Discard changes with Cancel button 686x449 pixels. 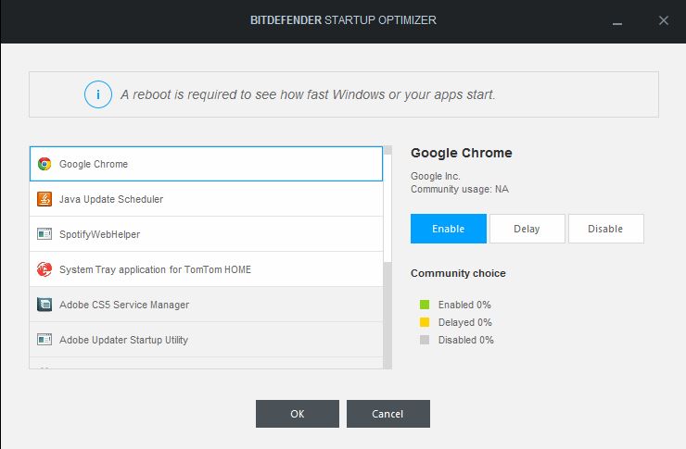pyautogui.click(x=388, y=414)
